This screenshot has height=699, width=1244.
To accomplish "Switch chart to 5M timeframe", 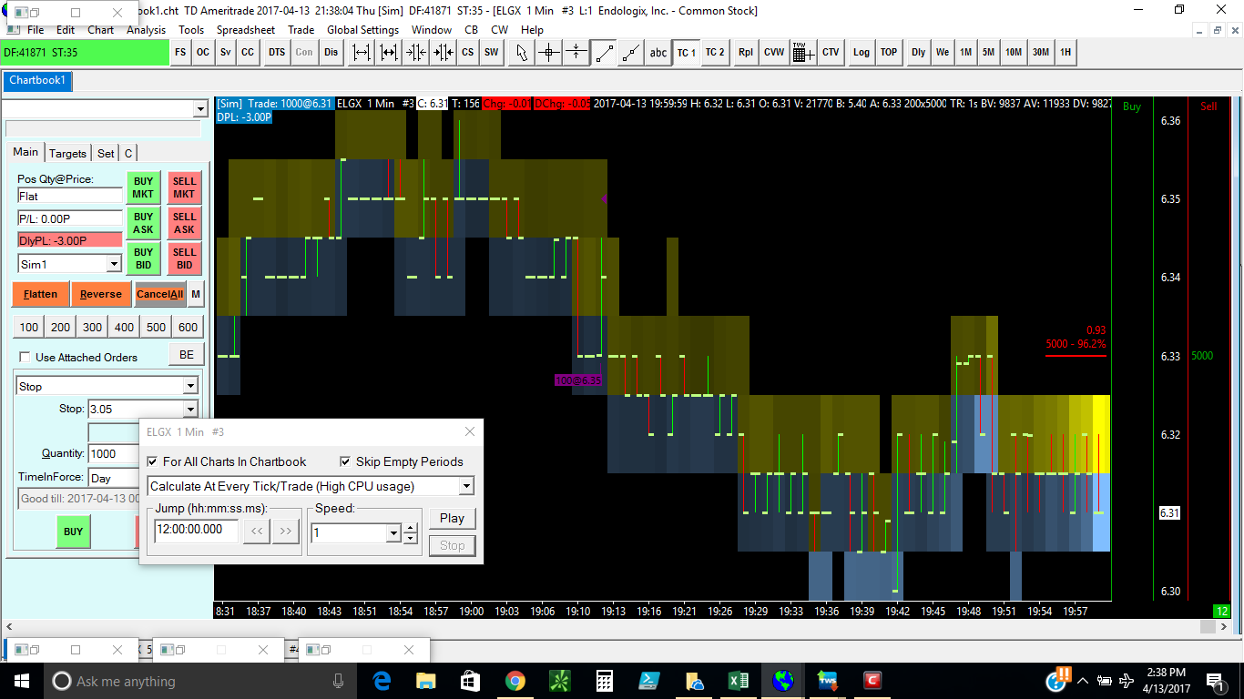I will coord(988,53).
